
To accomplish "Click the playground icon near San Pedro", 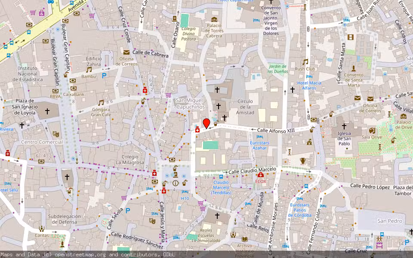I will pyautogui.click(x=379, y=240).
